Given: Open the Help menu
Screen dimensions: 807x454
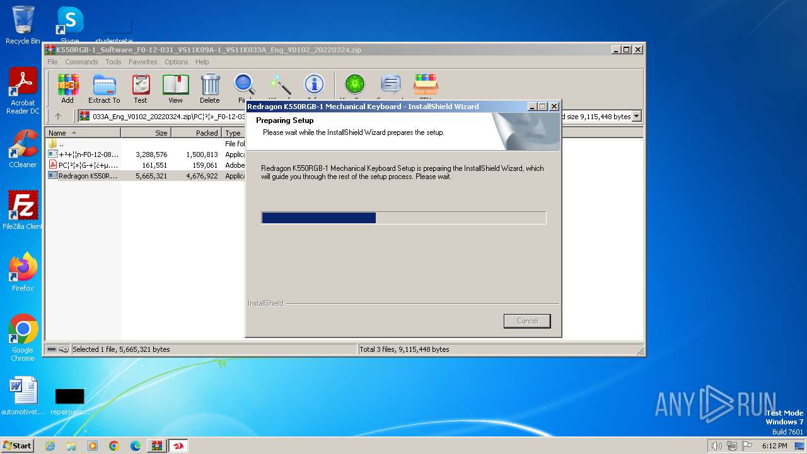Looking at the screenshot, I should (202, 62).
